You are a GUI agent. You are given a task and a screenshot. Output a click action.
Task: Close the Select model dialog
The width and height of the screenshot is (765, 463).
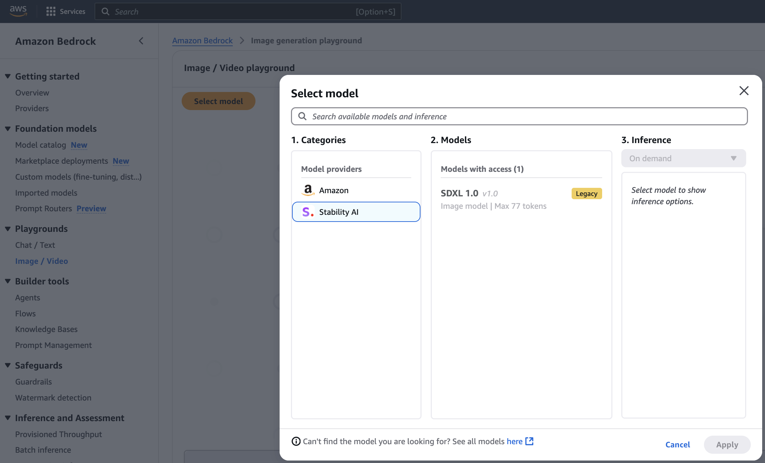pos(744,91)
